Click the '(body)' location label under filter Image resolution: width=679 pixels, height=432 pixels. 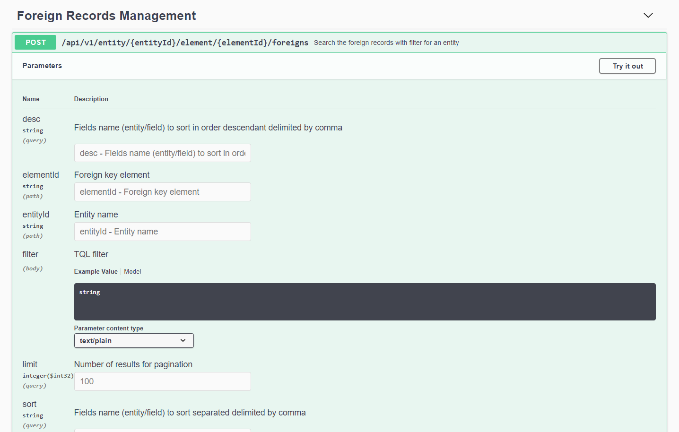[33, 268]
